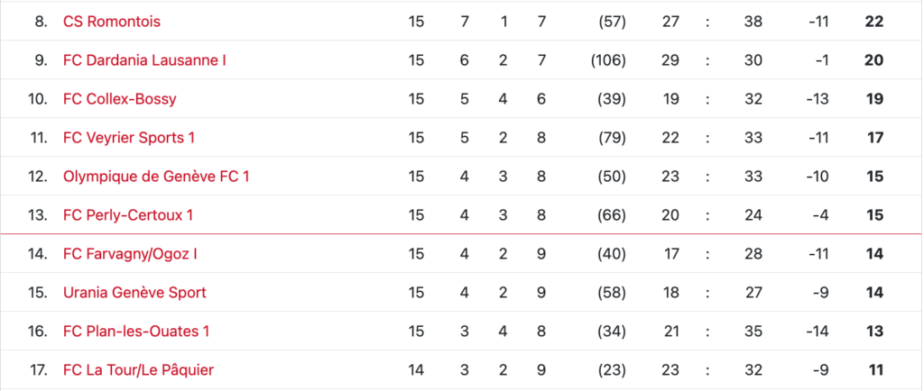924x391 pixels.
Task: Open Olympique de Genève FC 1 link
Action: coord(156,177)
